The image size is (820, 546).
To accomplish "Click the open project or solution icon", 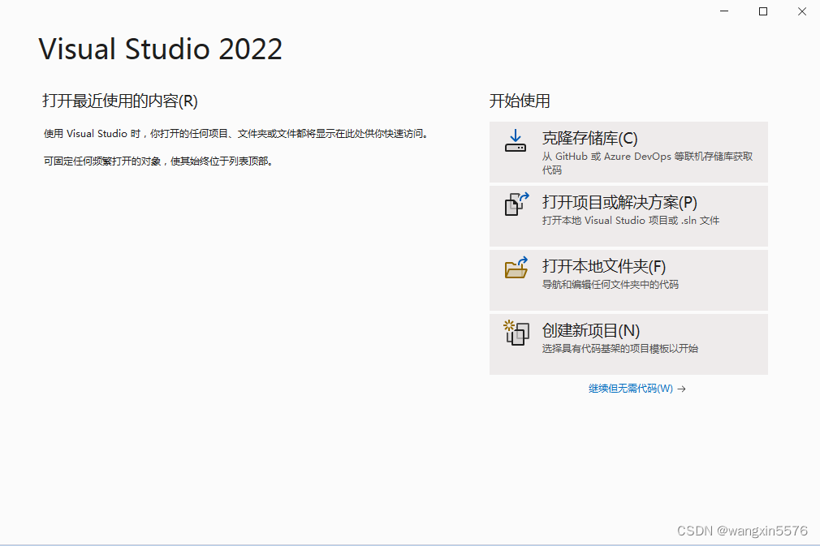I will [x=516, y=204].
